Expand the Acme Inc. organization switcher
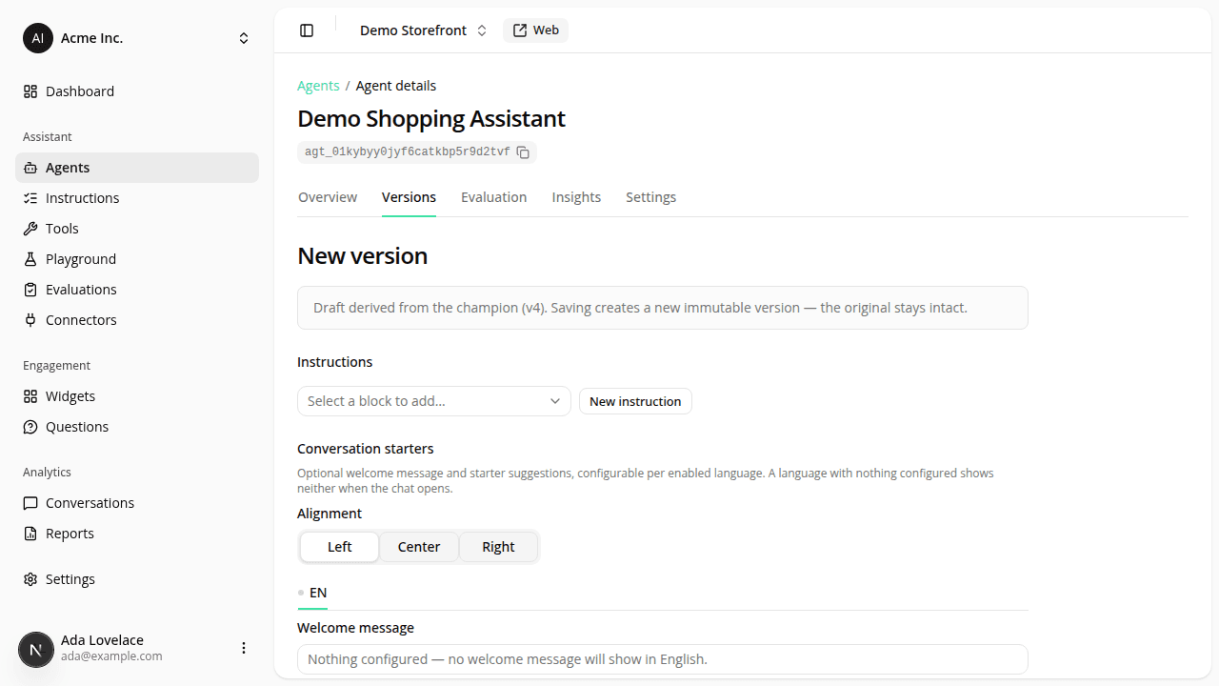Image resolution: width=1219 pixels, height=686 pixels. [x=244, y=38]
